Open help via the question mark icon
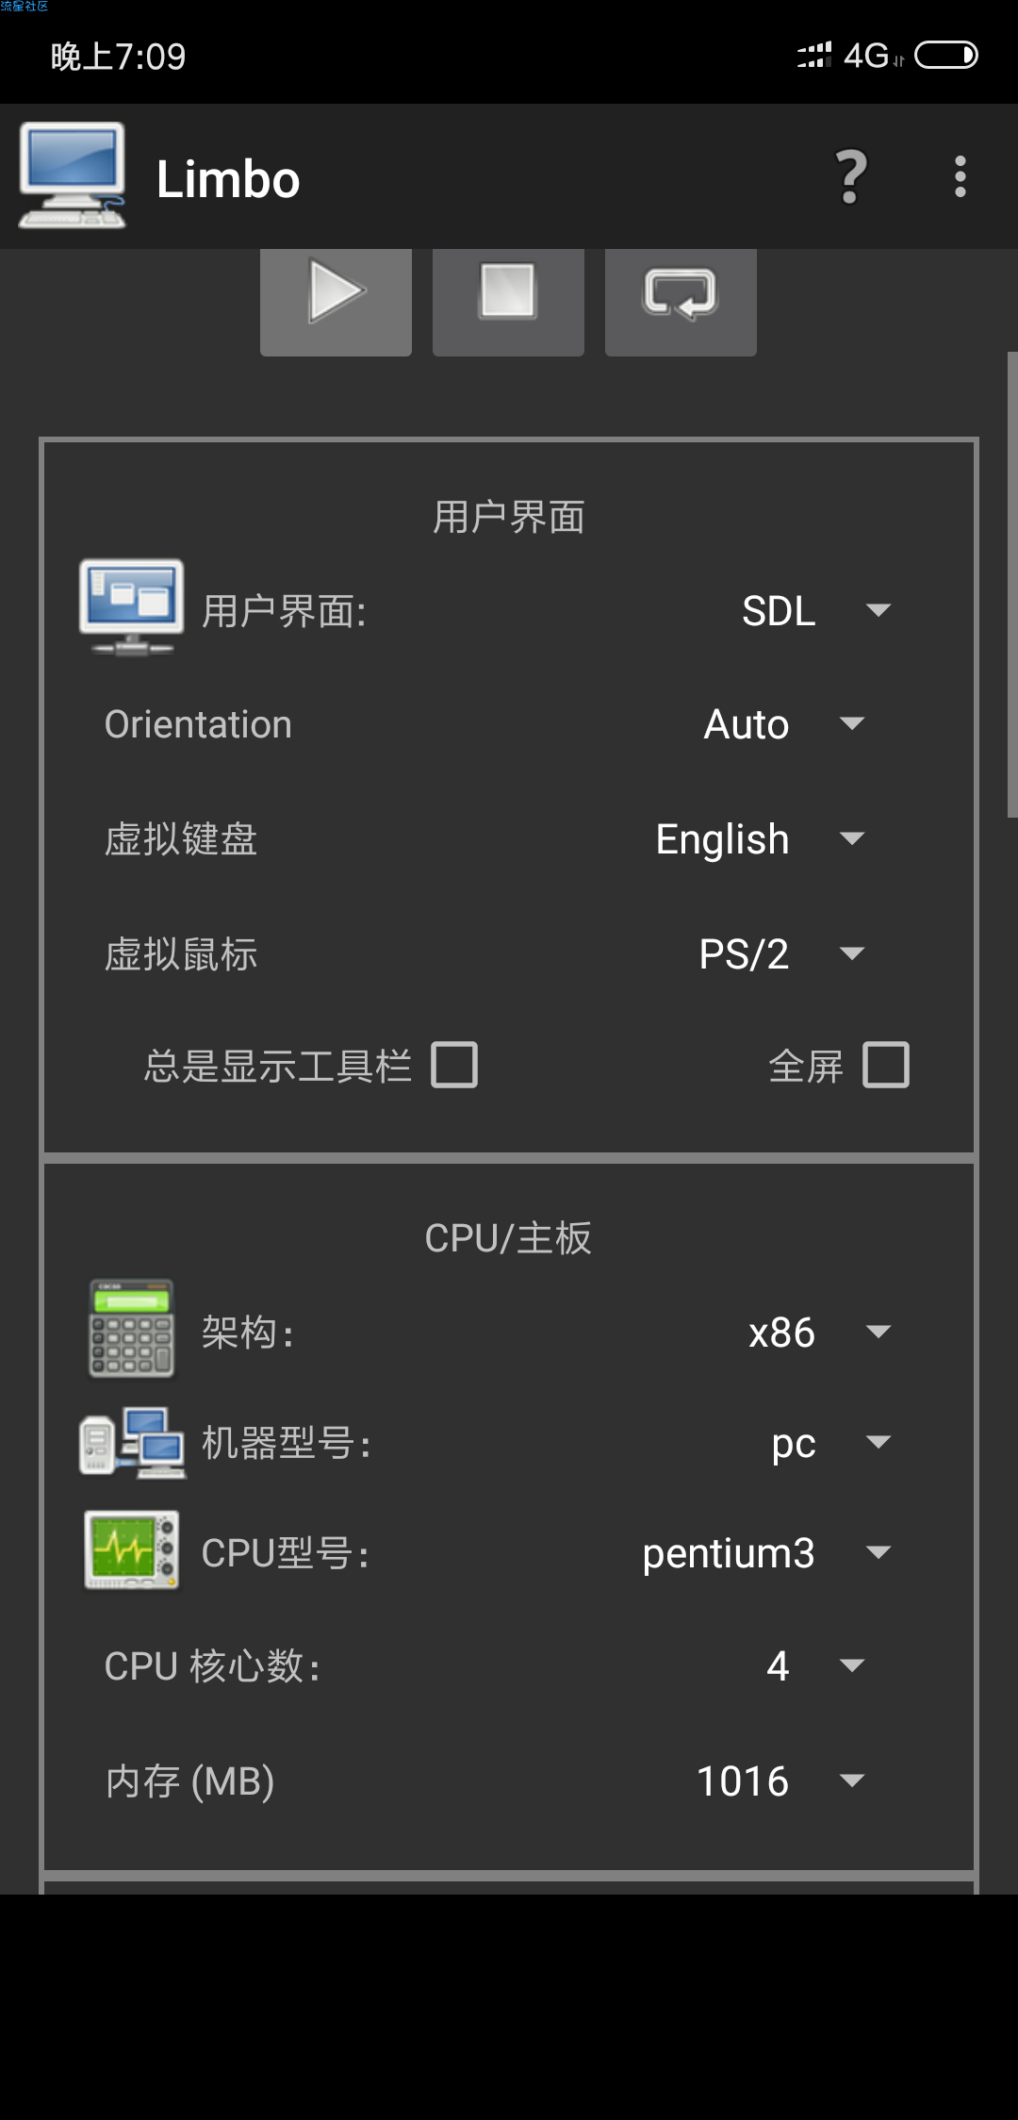Viewport: 1018px width, 2120px height. pyautogui.click(x=851, y=176)
